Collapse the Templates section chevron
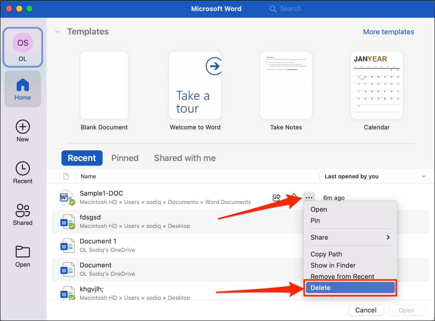Screen dimensions: 435x321 coord(57,31)
